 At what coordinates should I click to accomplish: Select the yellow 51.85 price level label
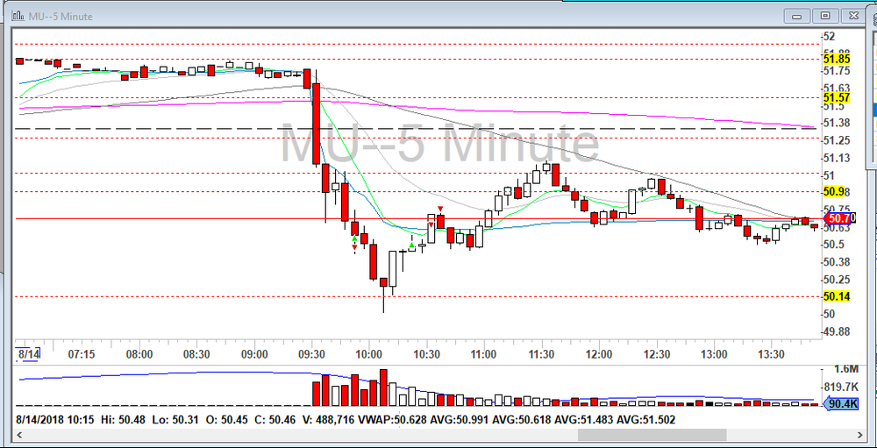point(835,58)
